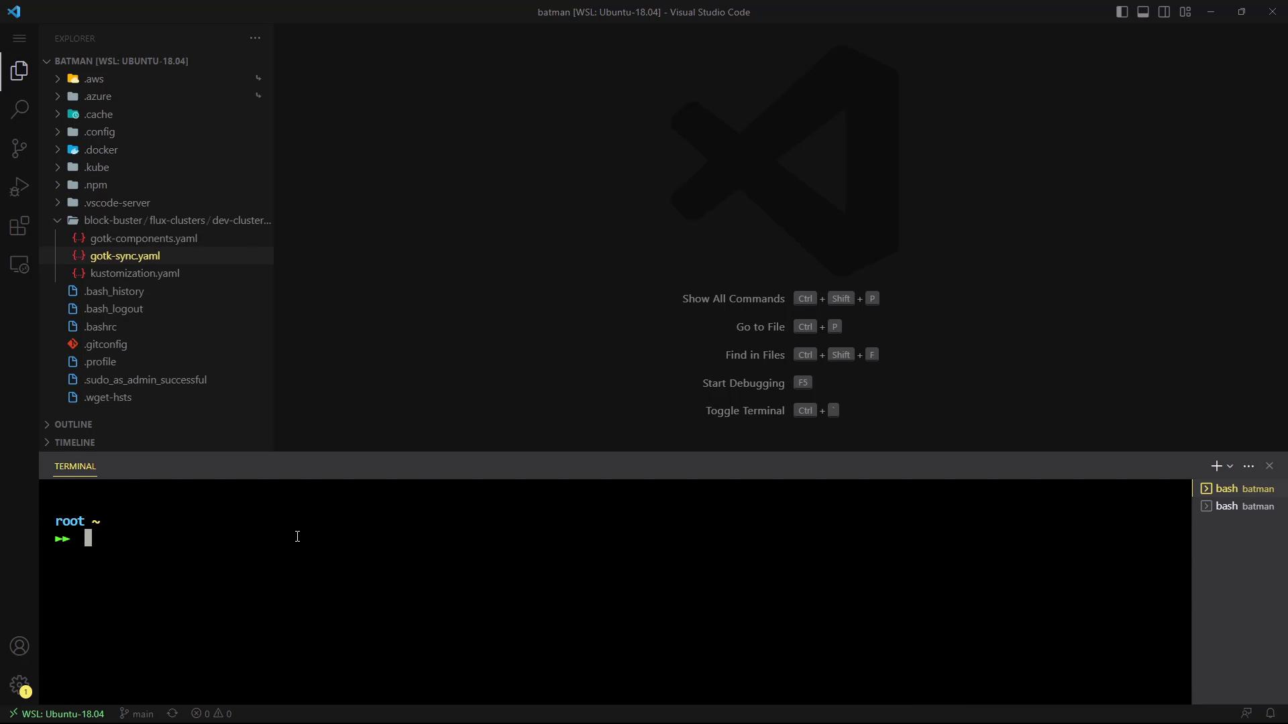Image resolution: width=1288 pixels, height=724 pixels.
Task: Open .gitconfig file
Action: tap(156, 344)
